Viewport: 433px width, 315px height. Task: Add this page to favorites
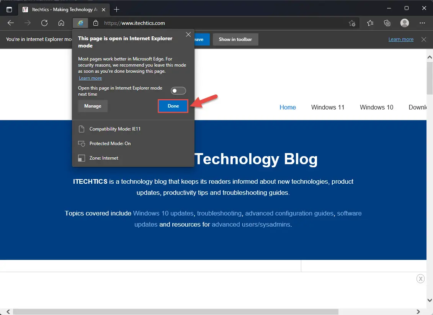pyautogui.click(x=351, y=23)
